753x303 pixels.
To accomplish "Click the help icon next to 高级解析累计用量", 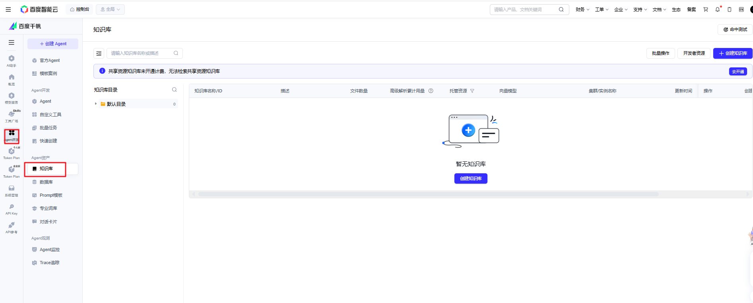I will tap(431, 91).
